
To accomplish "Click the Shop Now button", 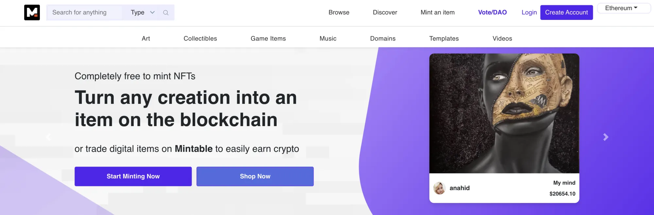I will point(255,176).
